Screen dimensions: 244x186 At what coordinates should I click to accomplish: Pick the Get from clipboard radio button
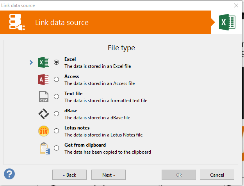click(x=56, y=148)
